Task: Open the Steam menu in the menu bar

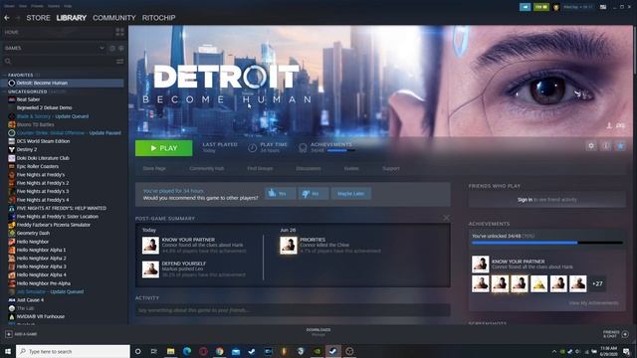Action: click(9, 6)
